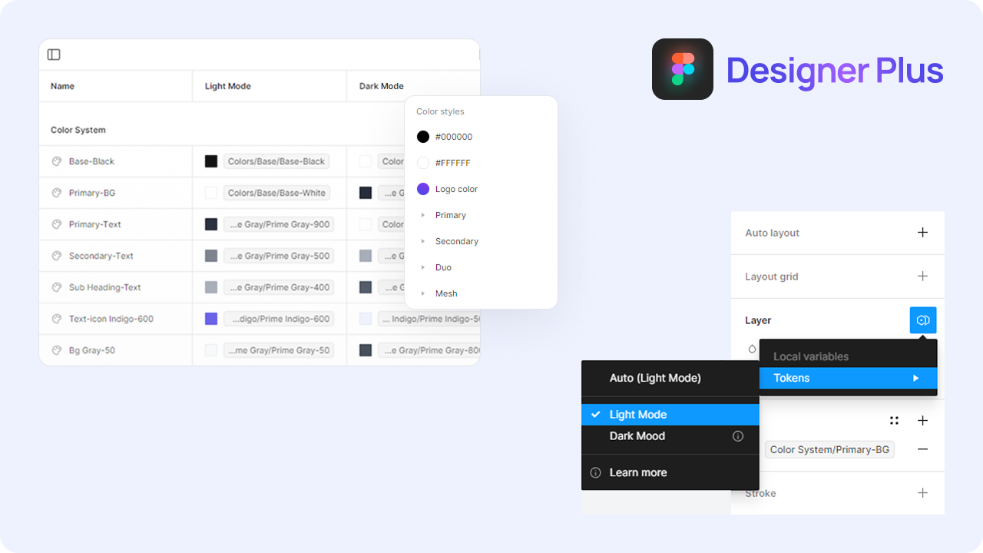Click Prime Gray-400 variable chip
The image size is (983, 553).
(279, 287)
